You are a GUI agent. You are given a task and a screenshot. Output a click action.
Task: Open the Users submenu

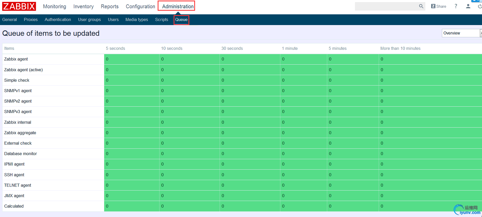pos(113,20)
